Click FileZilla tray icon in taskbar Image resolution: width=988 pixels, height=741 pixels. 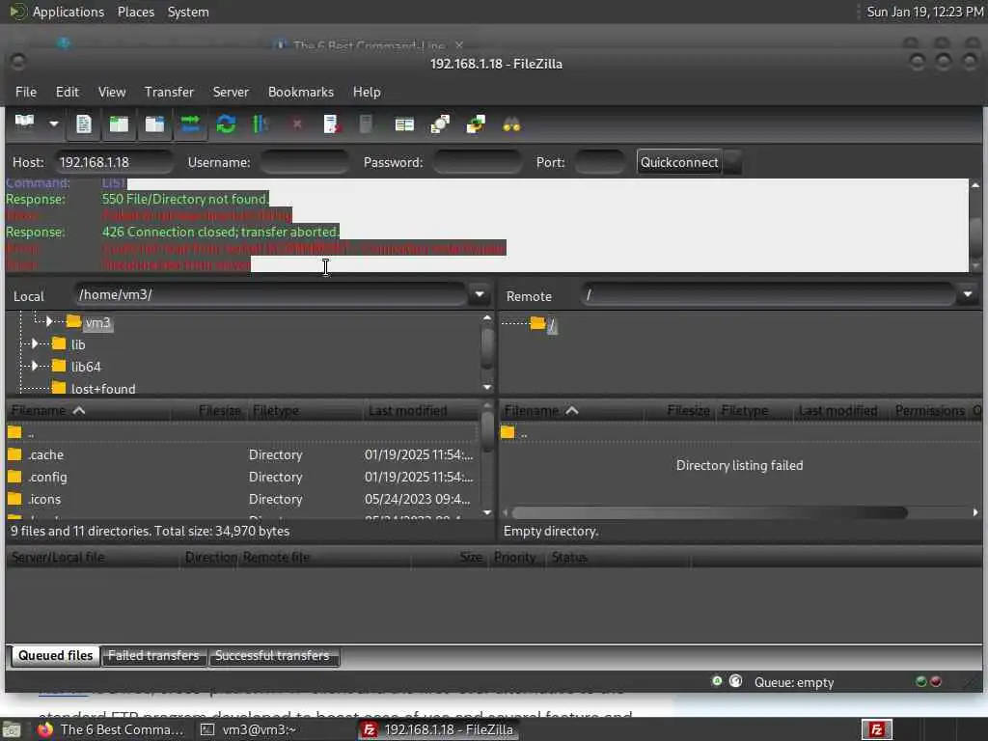pyautogui.click(x=876, y=729)
